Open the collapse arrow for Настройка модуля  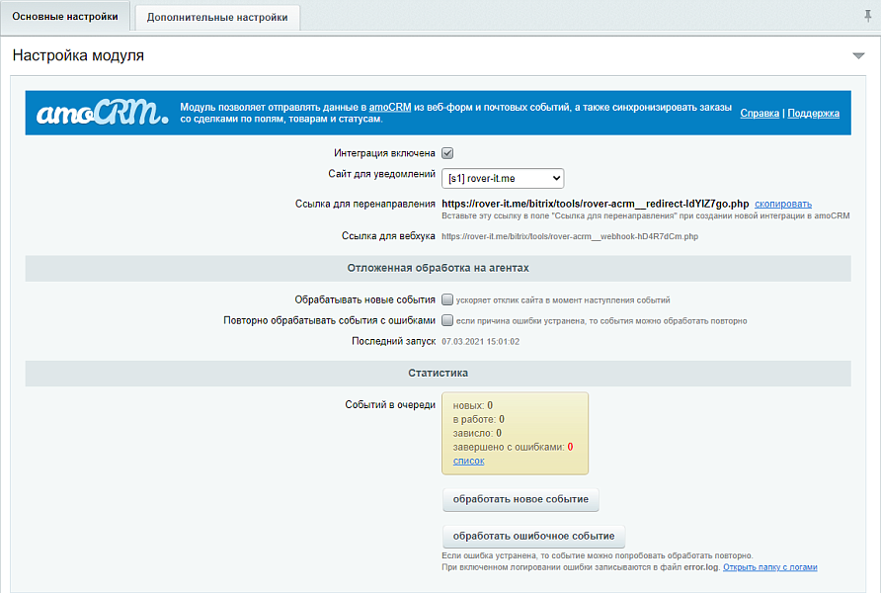pyautogui.click(x=857, y=56)
